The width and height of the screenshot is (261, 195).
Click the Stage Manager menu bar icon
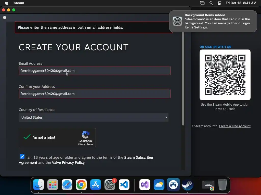[202, 3]
